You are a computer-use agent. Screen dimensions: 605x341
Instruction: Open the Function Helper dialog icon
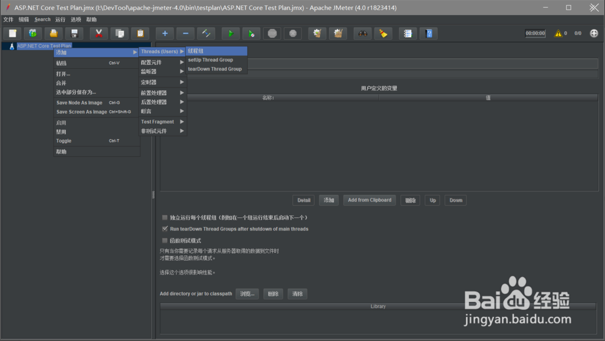click(408, 34)
